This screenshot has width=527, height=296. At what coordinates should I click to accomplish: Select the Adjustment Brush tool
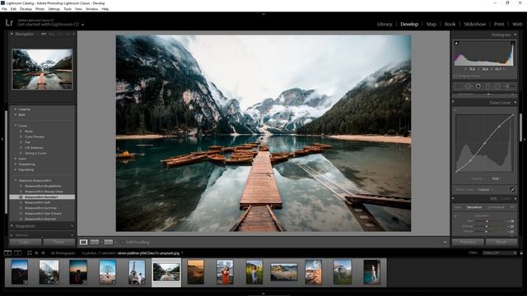(x=511, y=86)
